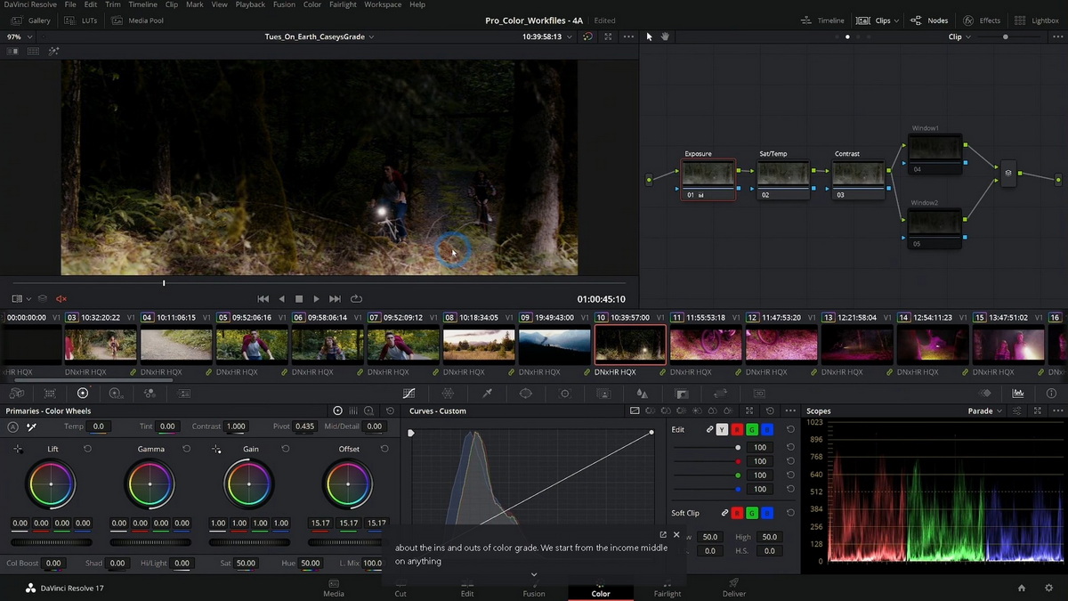
Task: Select the Hand pan tool in node editor
Action: (x=665, y=37)
